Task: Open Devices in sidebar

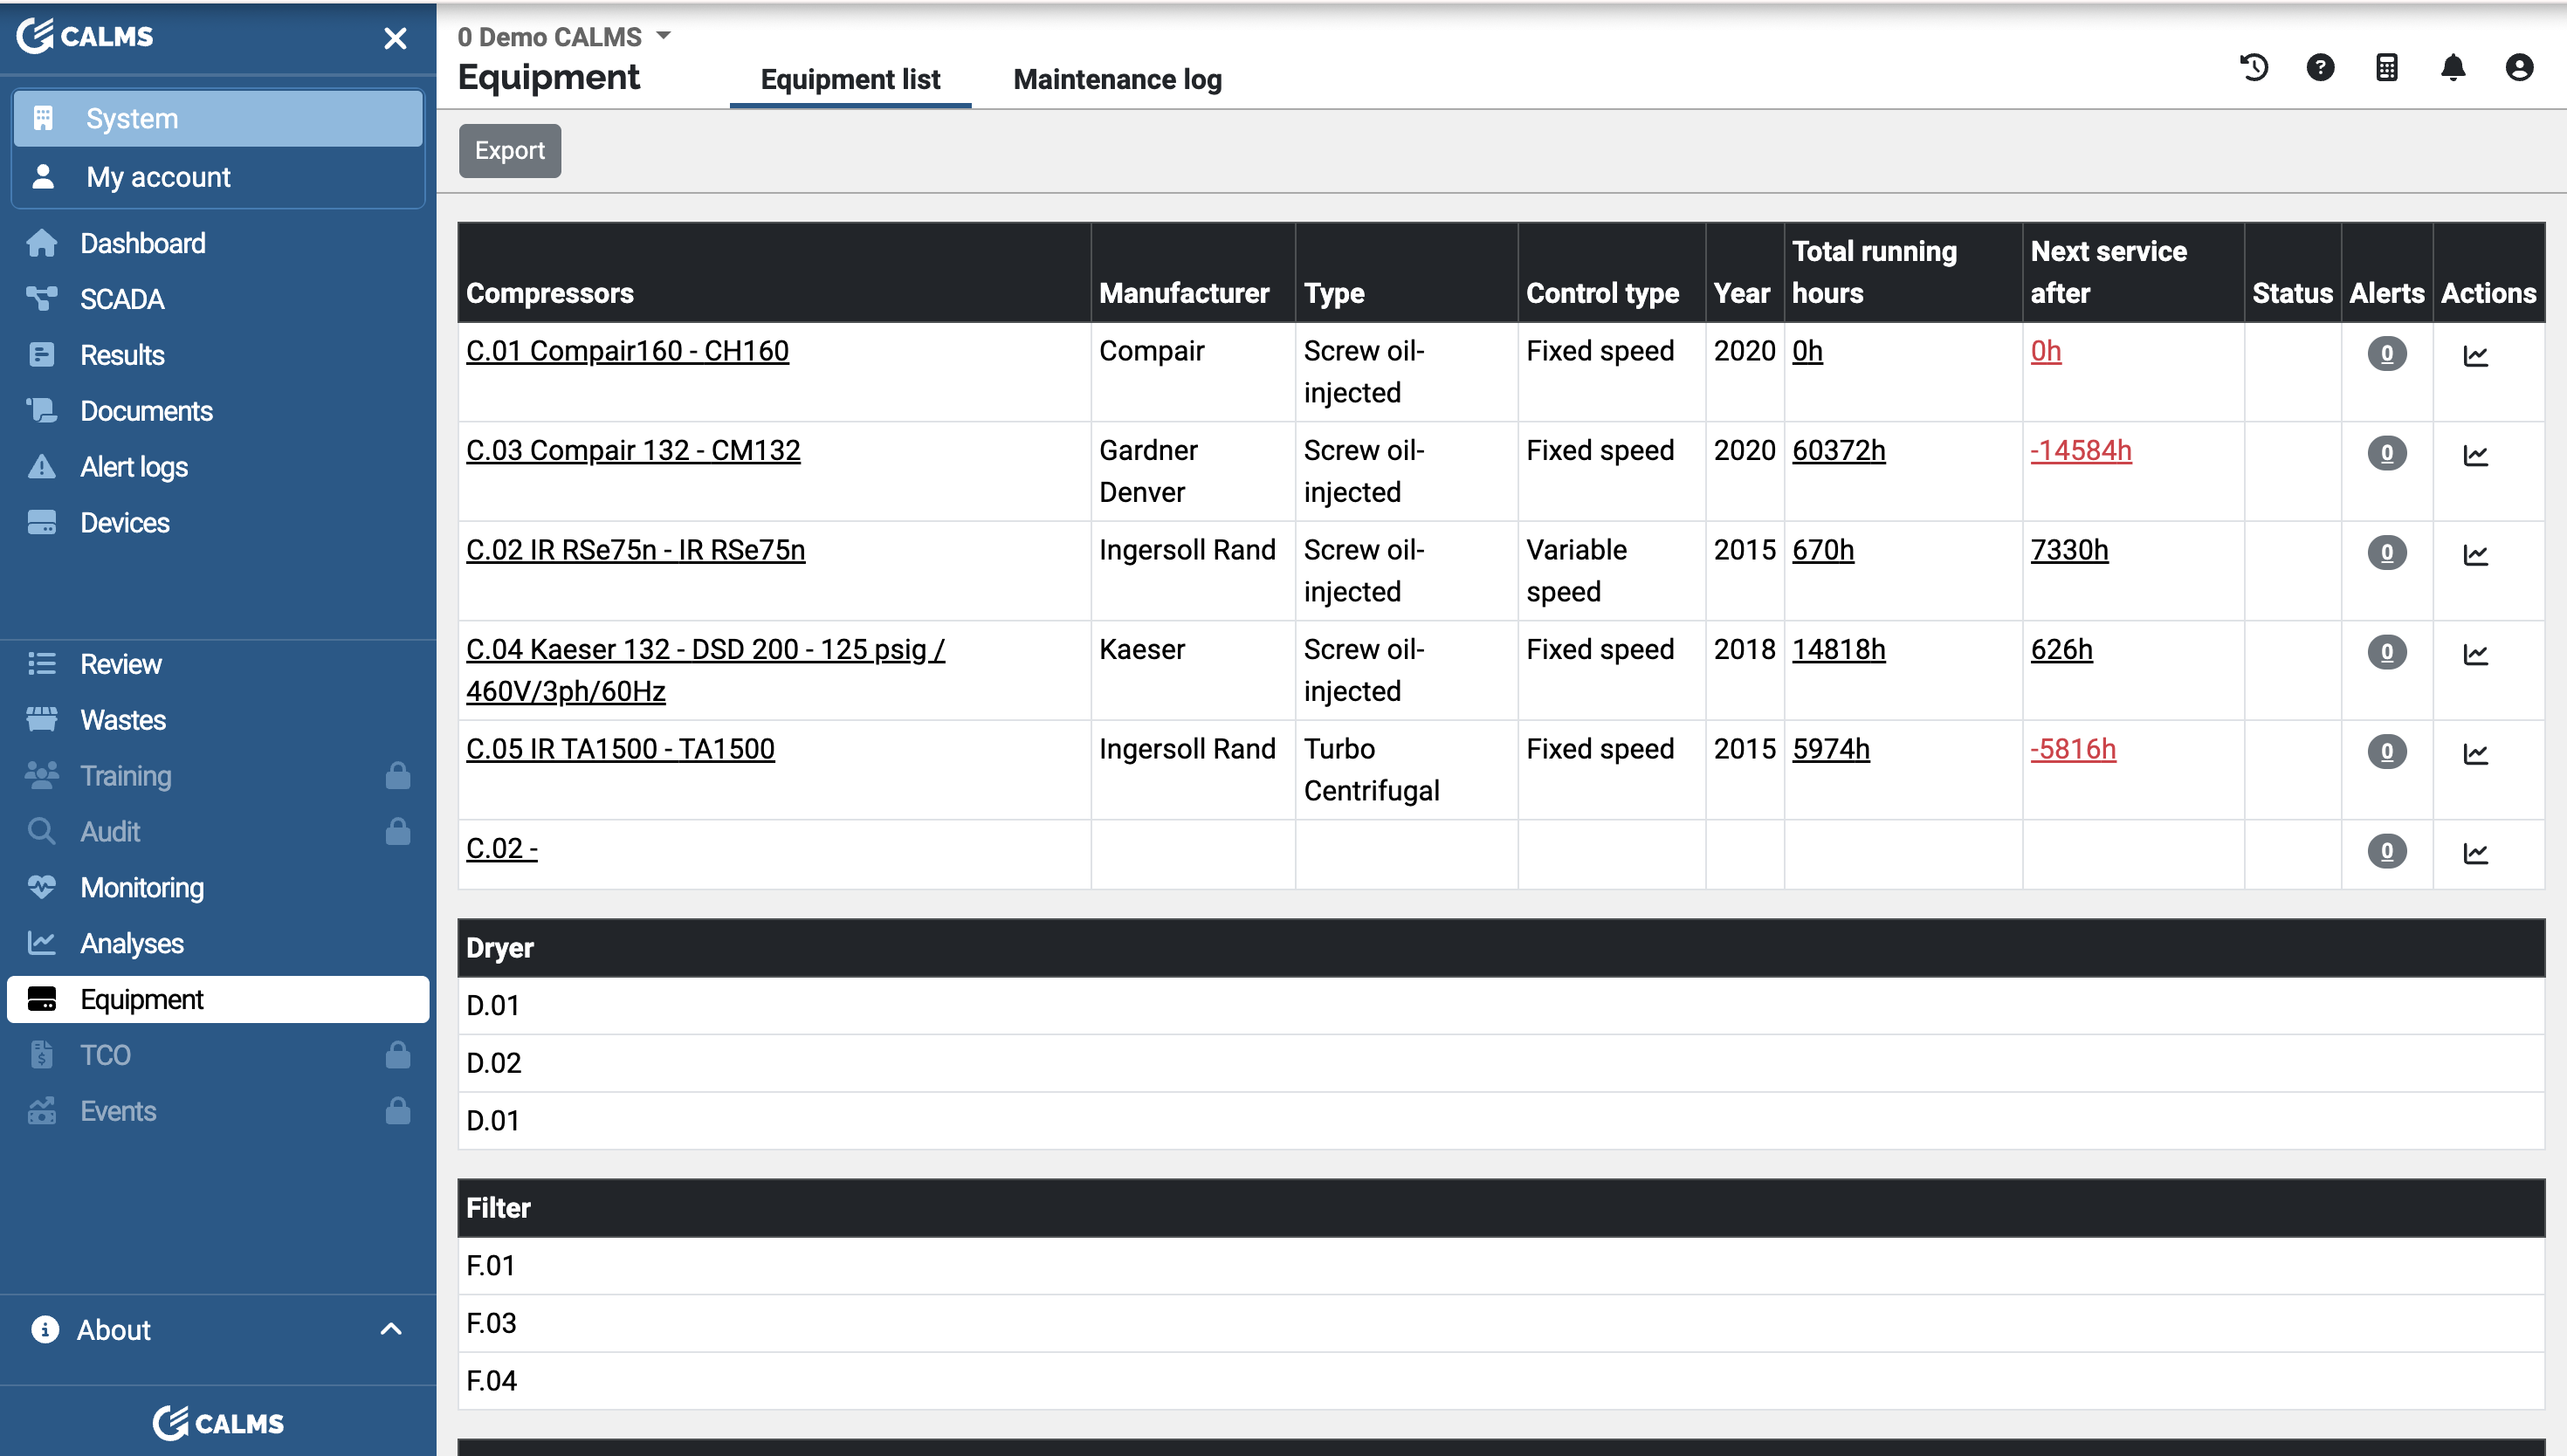Action: [218, 523]
